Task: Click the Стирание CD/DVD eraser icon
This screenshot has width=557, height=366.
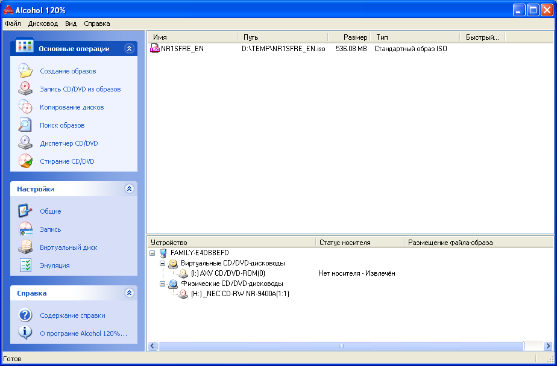Action: 25,161
